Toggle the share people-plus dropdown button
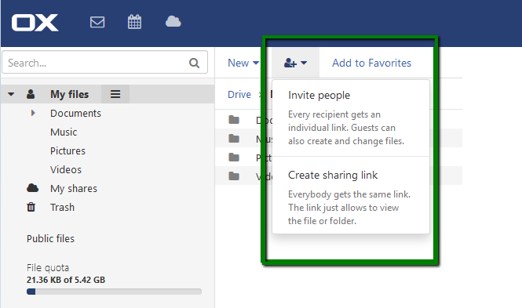The width and height of the screenshot is (522, 308). click(x=295, y=63)
